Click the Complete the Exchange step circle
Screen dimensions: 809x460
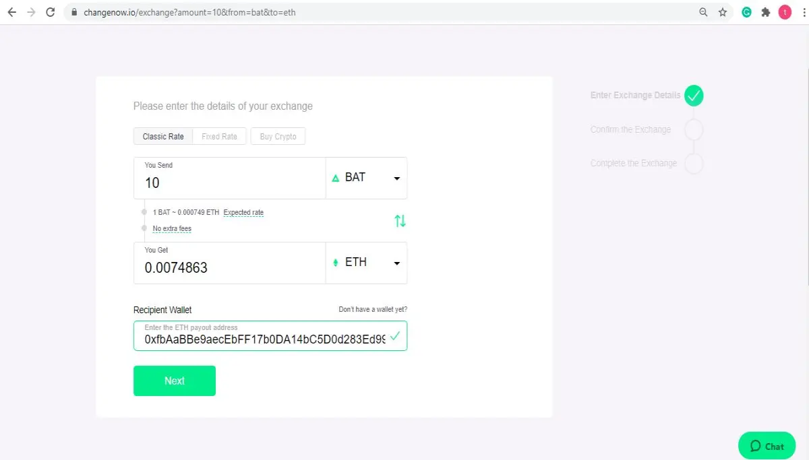coord(694,164)
